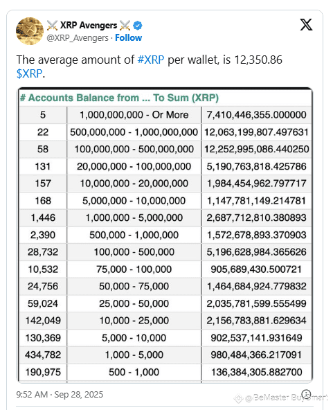Follow the XRP Avengers account
Image resolution: width=333 pixels, height=410 pixels.
[x=128, y=37]
